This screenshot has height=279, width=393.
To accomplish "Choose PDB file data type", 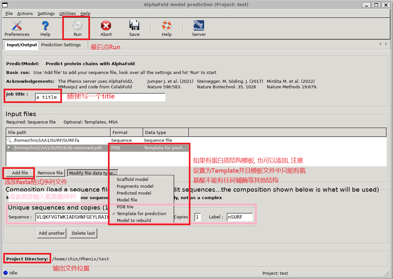I will [x=125, y=207].
